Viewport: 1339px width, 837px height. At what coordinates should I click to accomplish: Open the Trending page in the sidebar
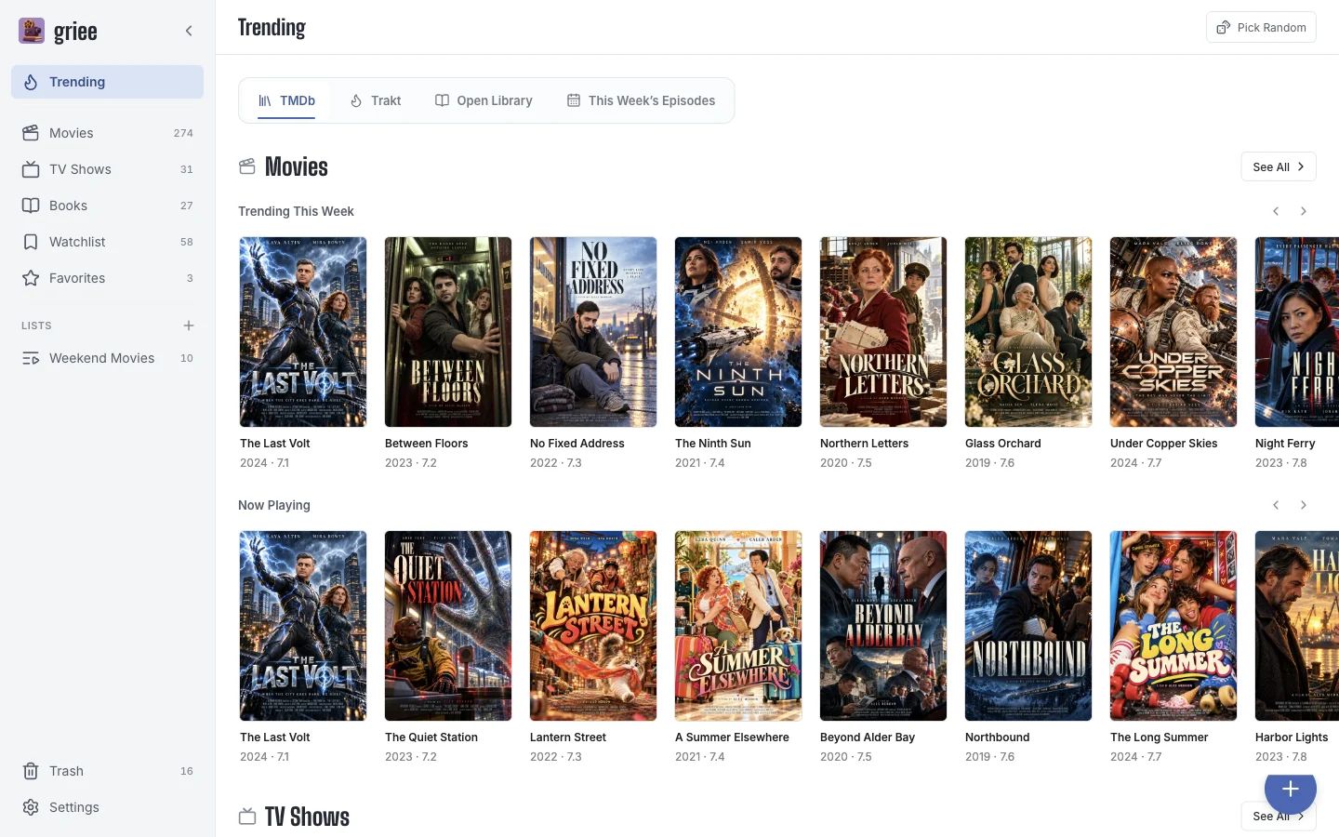107,82
